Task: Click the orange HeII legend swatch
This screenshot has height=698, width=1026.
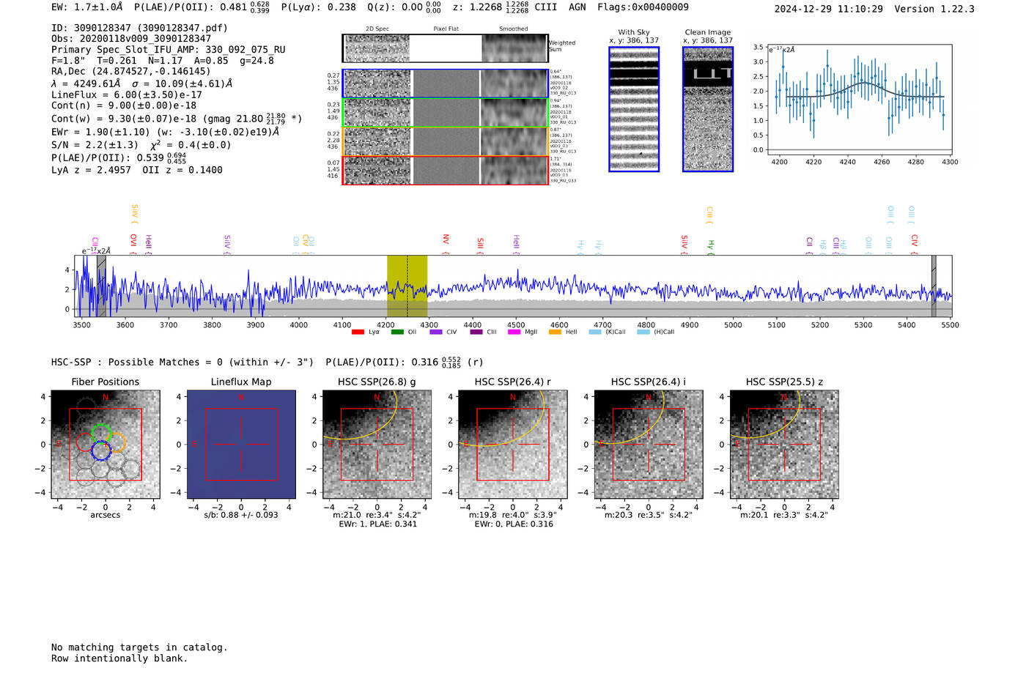Action: pos(555,332)
